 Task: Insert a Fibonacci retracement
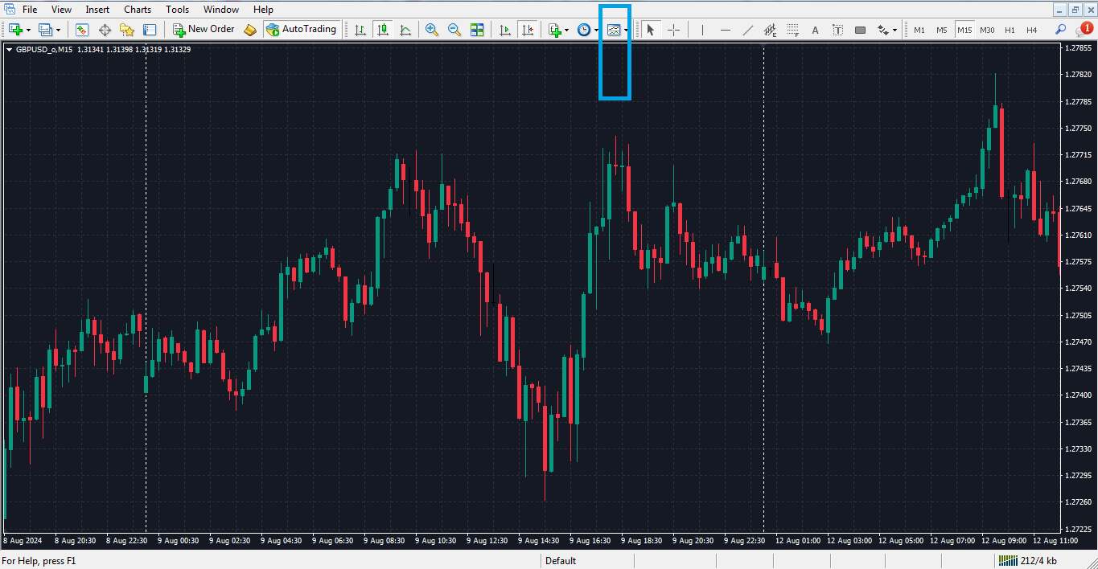(793, 30)
